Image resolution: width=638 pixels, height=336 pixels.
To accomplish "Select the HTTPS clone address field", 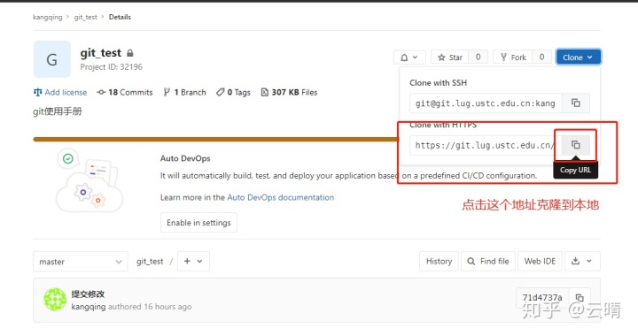I will coord(486,145).
